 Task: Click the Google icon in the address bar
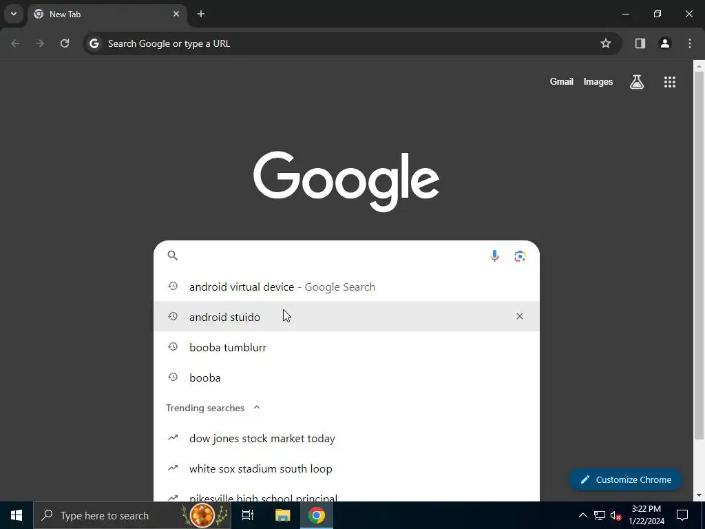pyautogui.click(x=94, y=43)
